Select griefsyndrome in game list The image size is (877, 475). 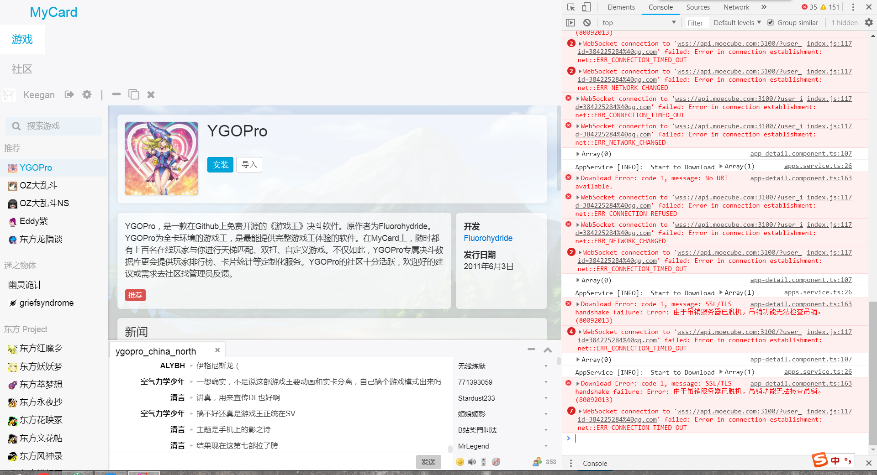tap(53, 303)
